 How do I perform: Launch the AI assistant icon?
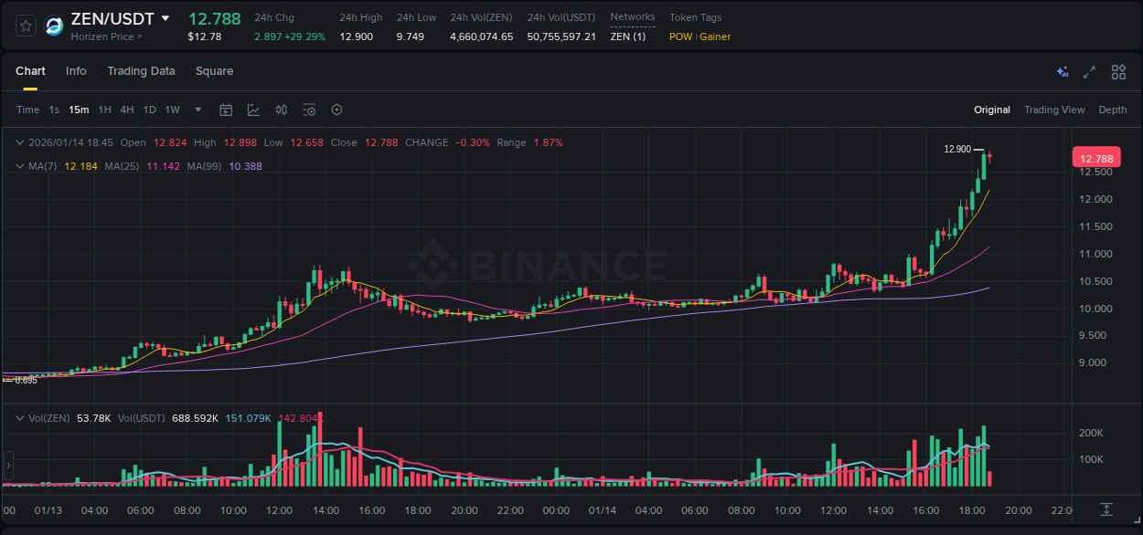1062,71
